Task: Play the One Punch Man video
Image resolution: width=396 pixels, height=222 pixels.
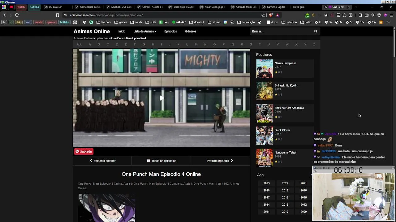Action: pos(161,98)
